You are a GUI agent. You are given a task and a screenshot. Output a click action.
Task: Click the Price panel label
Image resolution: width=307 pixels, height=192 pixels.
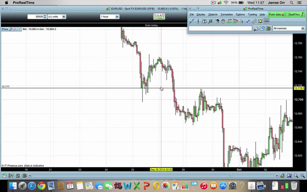[5, 29]
